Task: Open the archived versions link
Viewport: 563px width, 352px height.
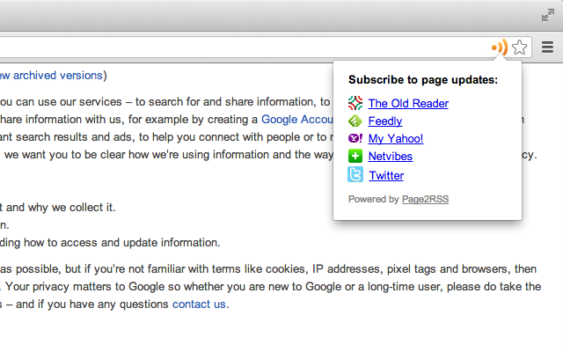Action: click(51, 76)
